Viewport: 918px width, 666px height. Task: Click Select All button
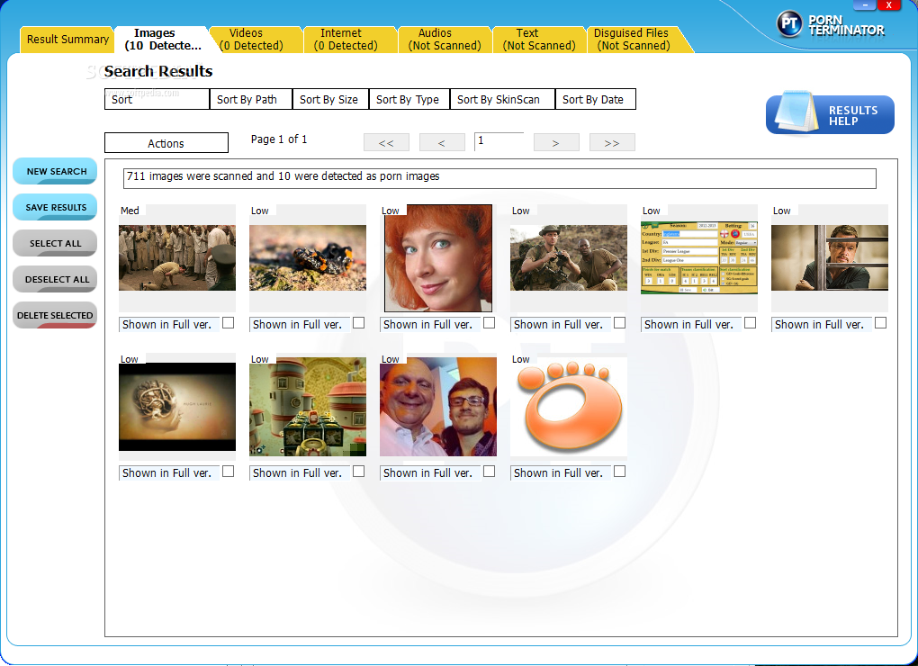55,244
